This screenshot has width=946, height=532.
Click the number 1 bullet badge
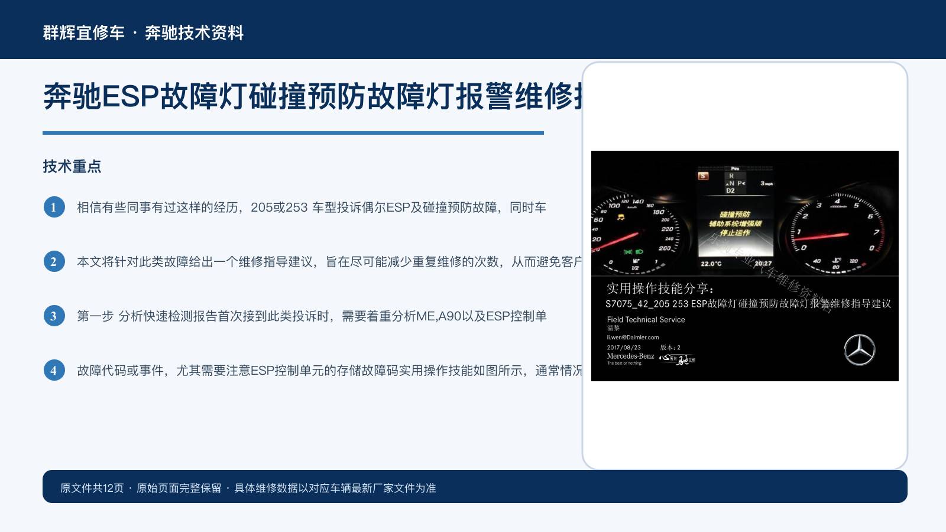pyautogui.click(x=54, y=207)
